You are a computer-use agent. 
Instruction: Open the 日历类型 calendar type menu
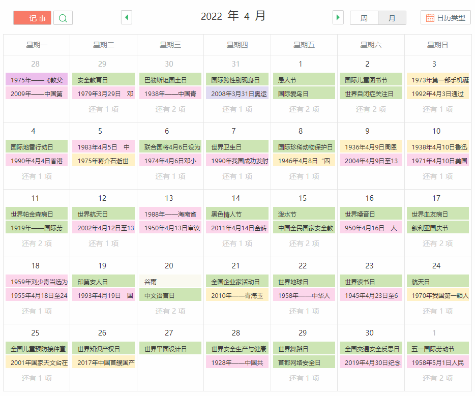pos(446,18)
